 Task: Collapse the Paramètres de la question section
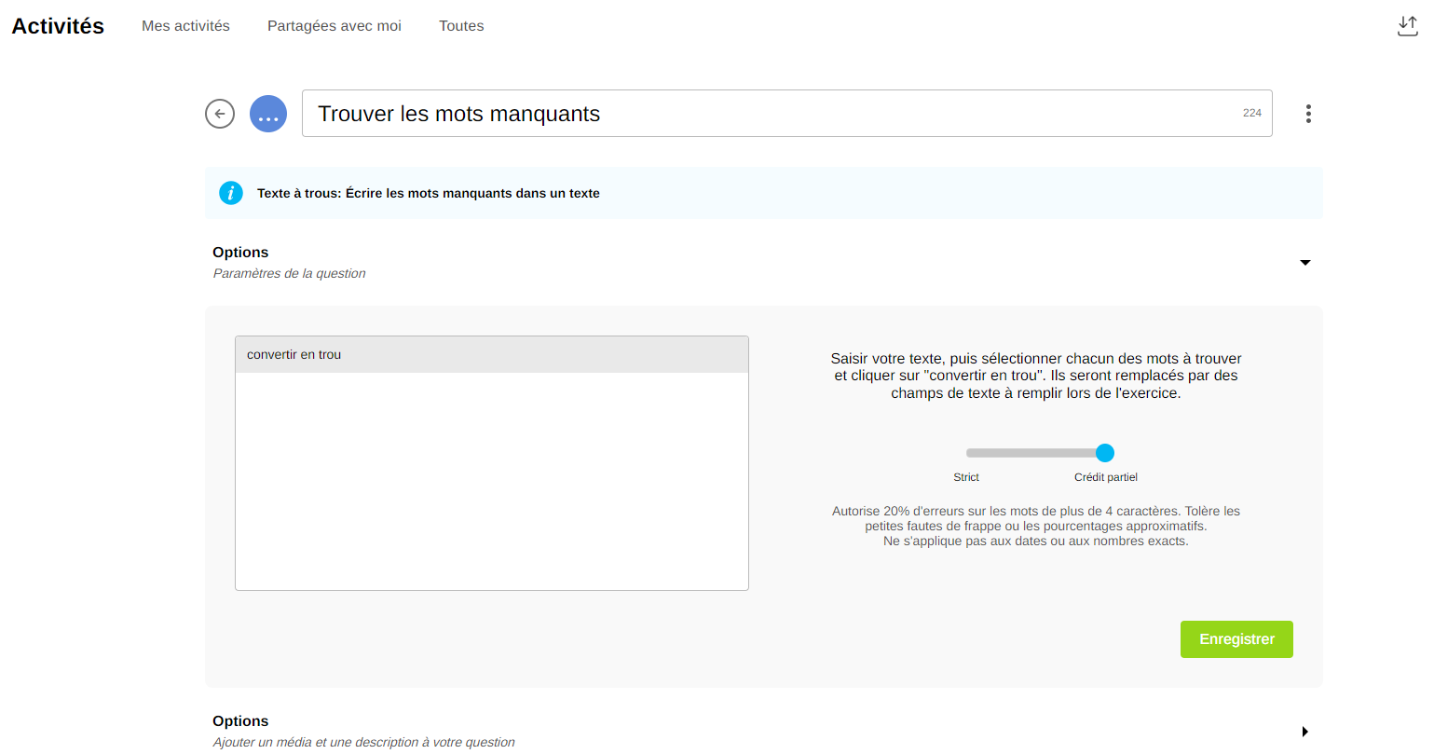point(1304,263)
